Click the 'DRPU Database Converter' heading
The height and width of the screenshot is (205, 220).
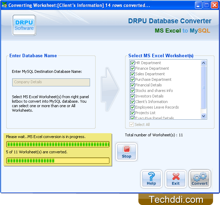tap(170, 21)
